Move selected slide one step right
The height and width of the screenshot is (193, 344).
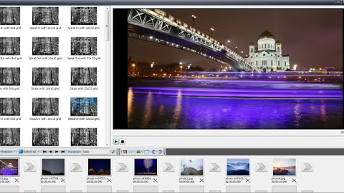pyautogui.click(x=56, y=152)
